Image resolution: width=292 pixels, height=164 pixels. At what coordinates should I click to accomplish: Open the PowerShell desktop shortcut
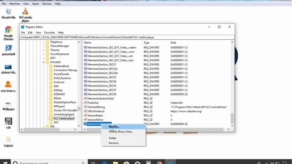tap(8, 50)
